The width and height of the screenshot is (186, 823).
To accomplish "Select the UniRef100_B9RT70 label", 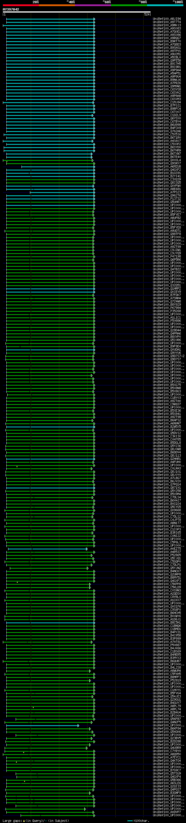I will tap(167, 41).
